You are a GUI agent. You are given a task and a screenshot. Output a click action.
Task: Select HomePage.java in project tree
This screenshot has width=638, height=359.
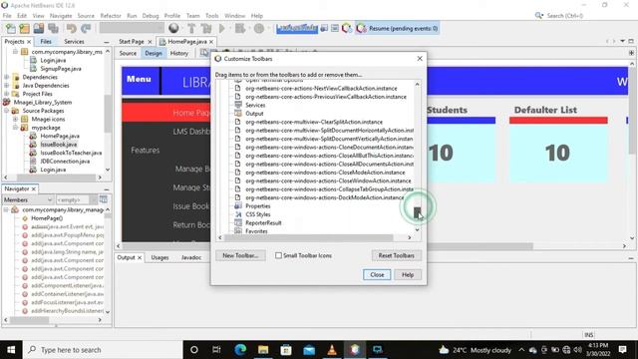coord(60,136)
